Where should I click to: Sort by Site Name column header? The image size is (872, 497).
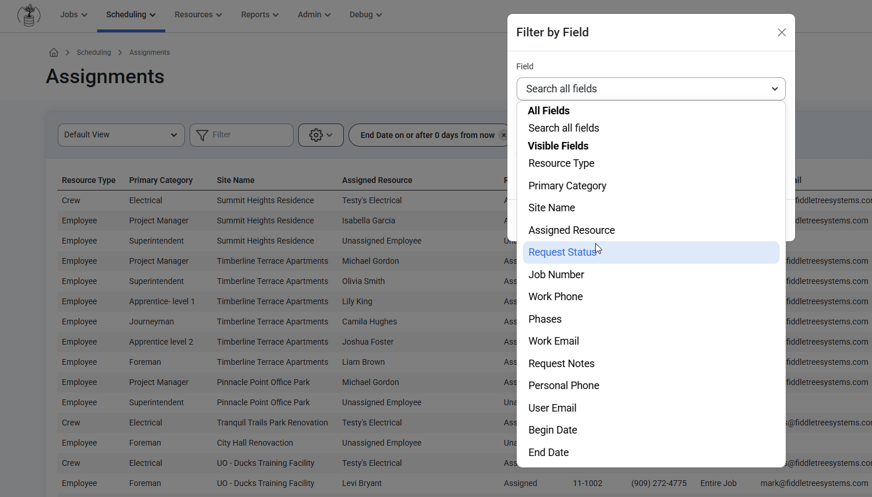point(235,180)
